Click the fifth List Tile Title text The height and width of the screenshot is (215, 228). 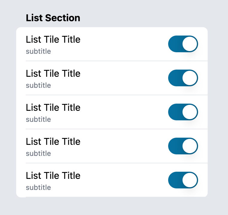[53, 176]
